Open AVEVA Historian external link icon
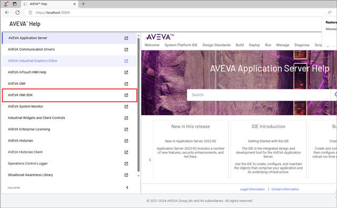Viewport: 337px width, 208px height. coord(126,141)
